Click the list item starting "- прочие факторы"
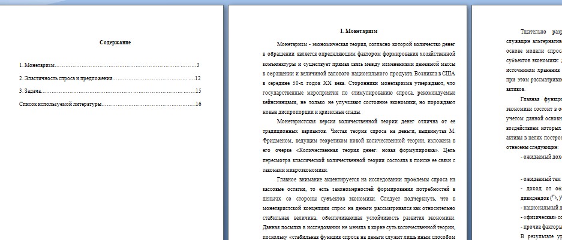 point(540,227)
